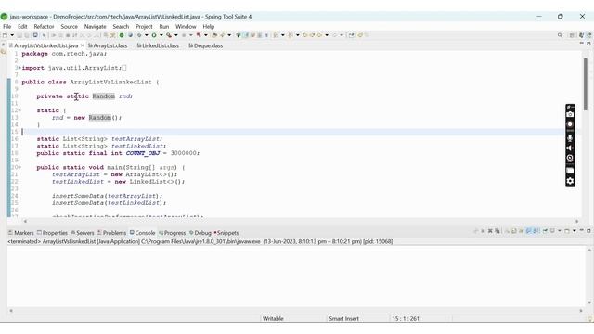This screenshot has height=334, width=594.
Task: Switch to ArrayList.class editor tab
Action: click(x=108, y=45)
